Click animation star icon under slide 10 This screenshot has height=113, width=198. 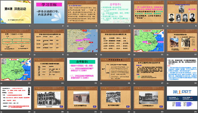click(101, 55)
